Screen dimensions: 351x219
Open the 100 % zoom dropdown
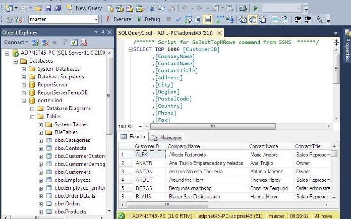coord(140,127)
